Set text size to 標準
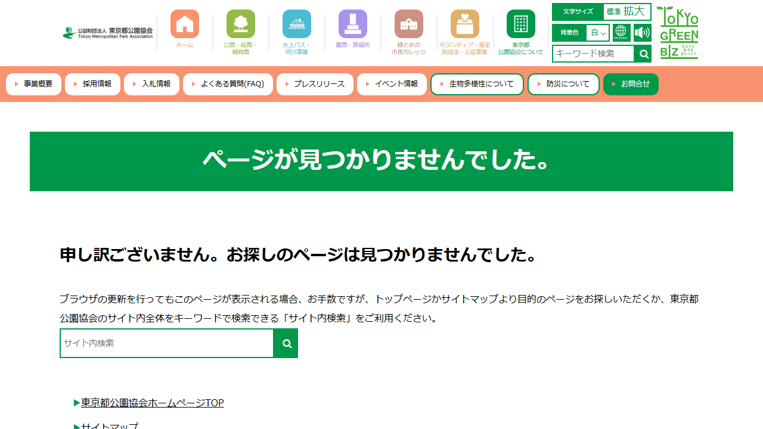This screenshot has height=429, width=763. click(x=613, y=12)
